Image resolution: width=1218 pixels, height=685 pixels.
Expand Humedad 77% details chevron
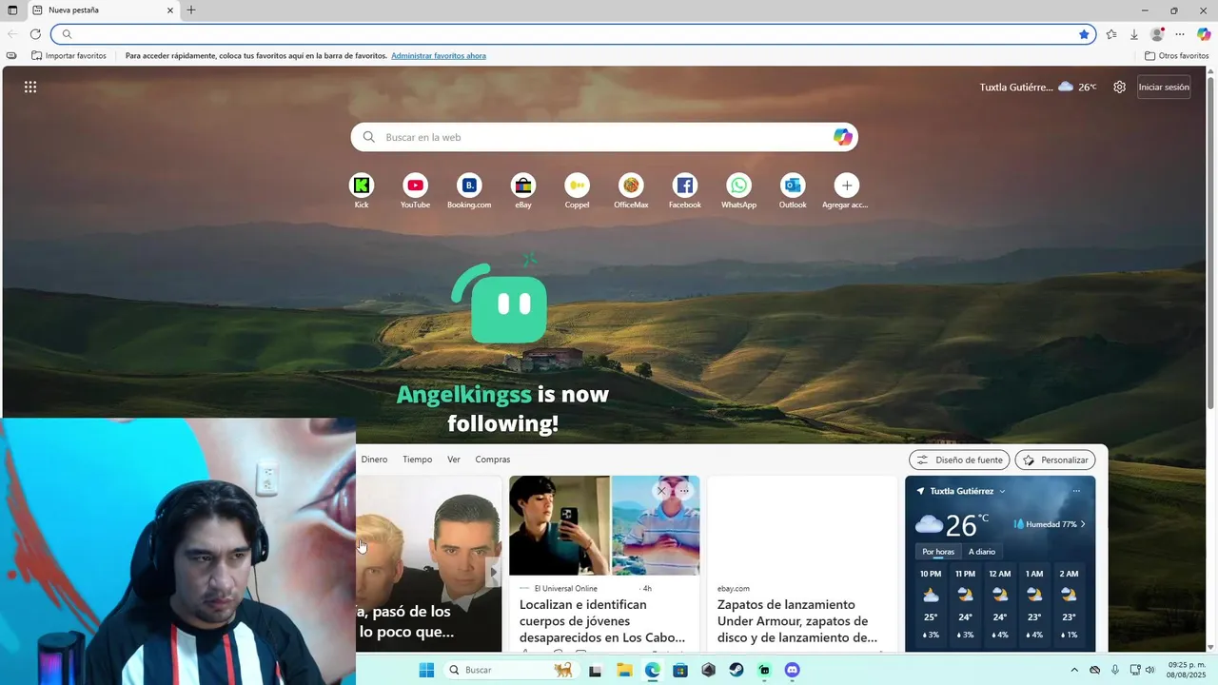(1083, 524)
